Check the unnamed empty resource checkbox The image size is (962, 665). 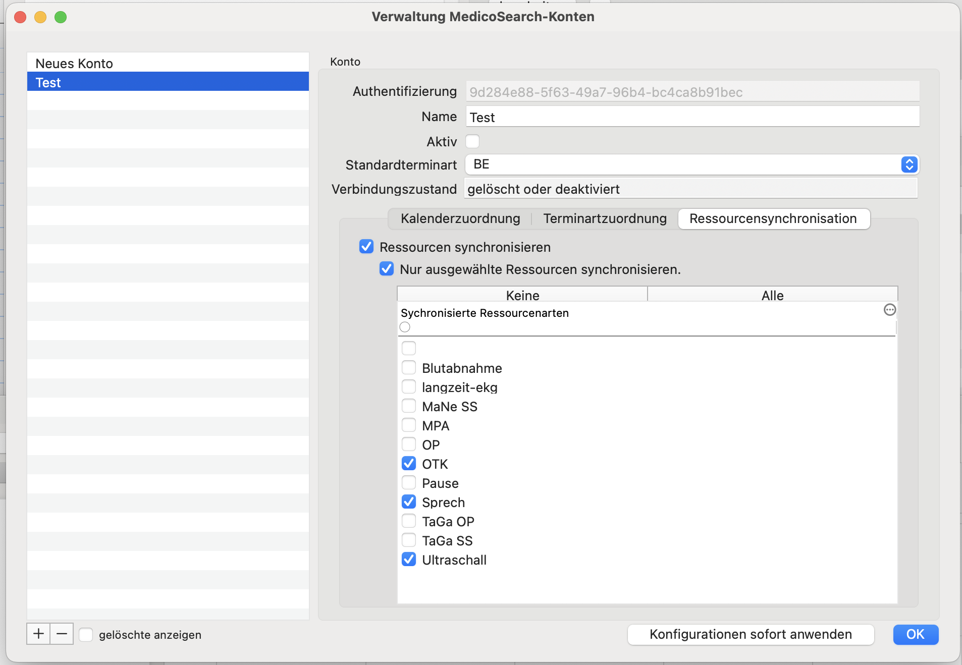[x=409, y=348]
